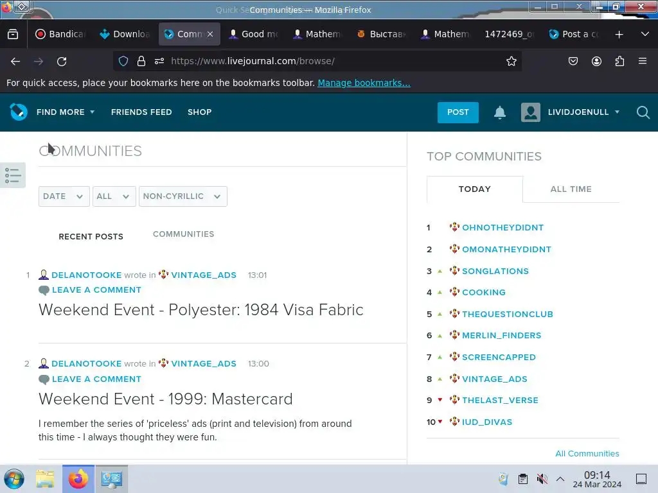Show hidden tray icons with the up chevron
The width and height of the screenshot is (658, 493).
click(560, 479)
